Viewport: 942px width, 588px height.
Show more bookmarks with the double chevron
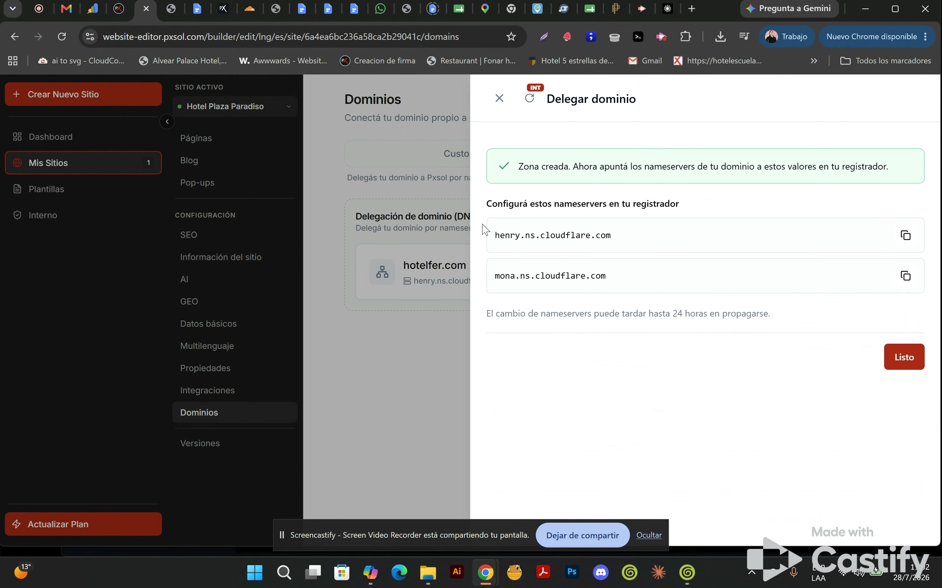pos(813,61)
